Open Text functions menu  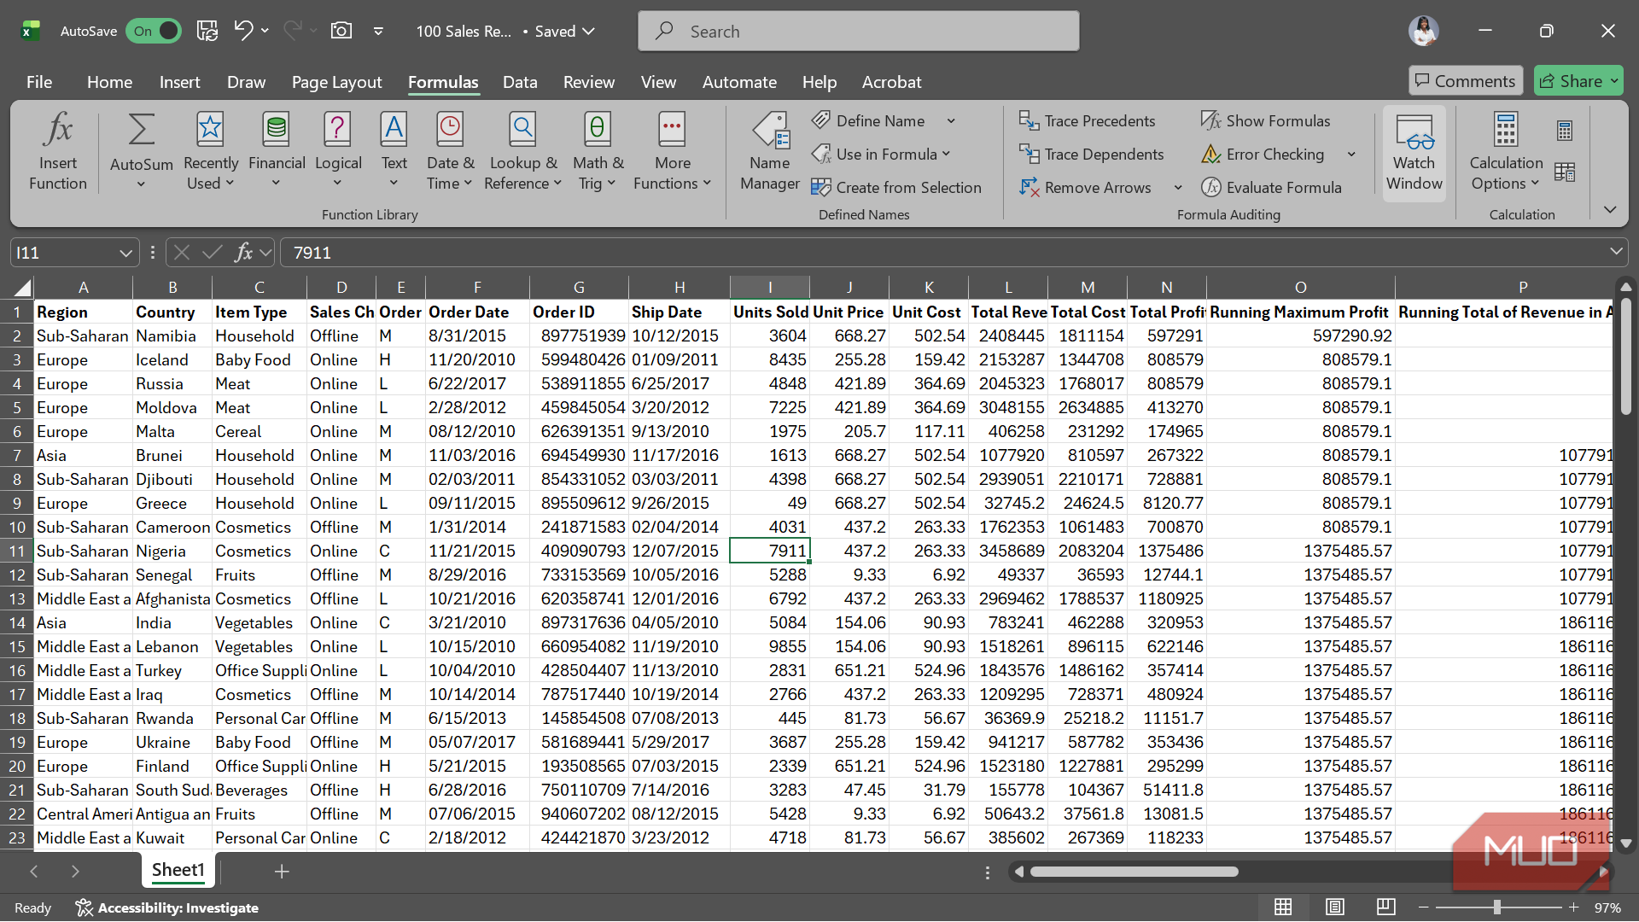pyautogui.click(x=394, y=152)
